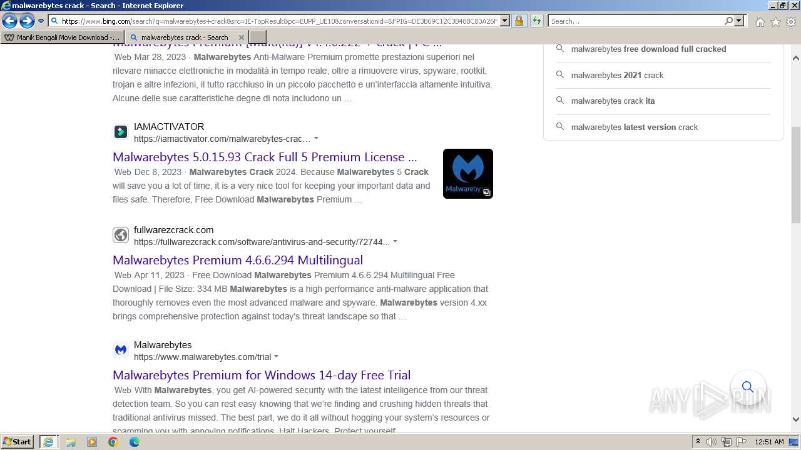Open the recent pages dropdown arrow
Viewport: 801px width, 450px height.
[x=41, y=21]
